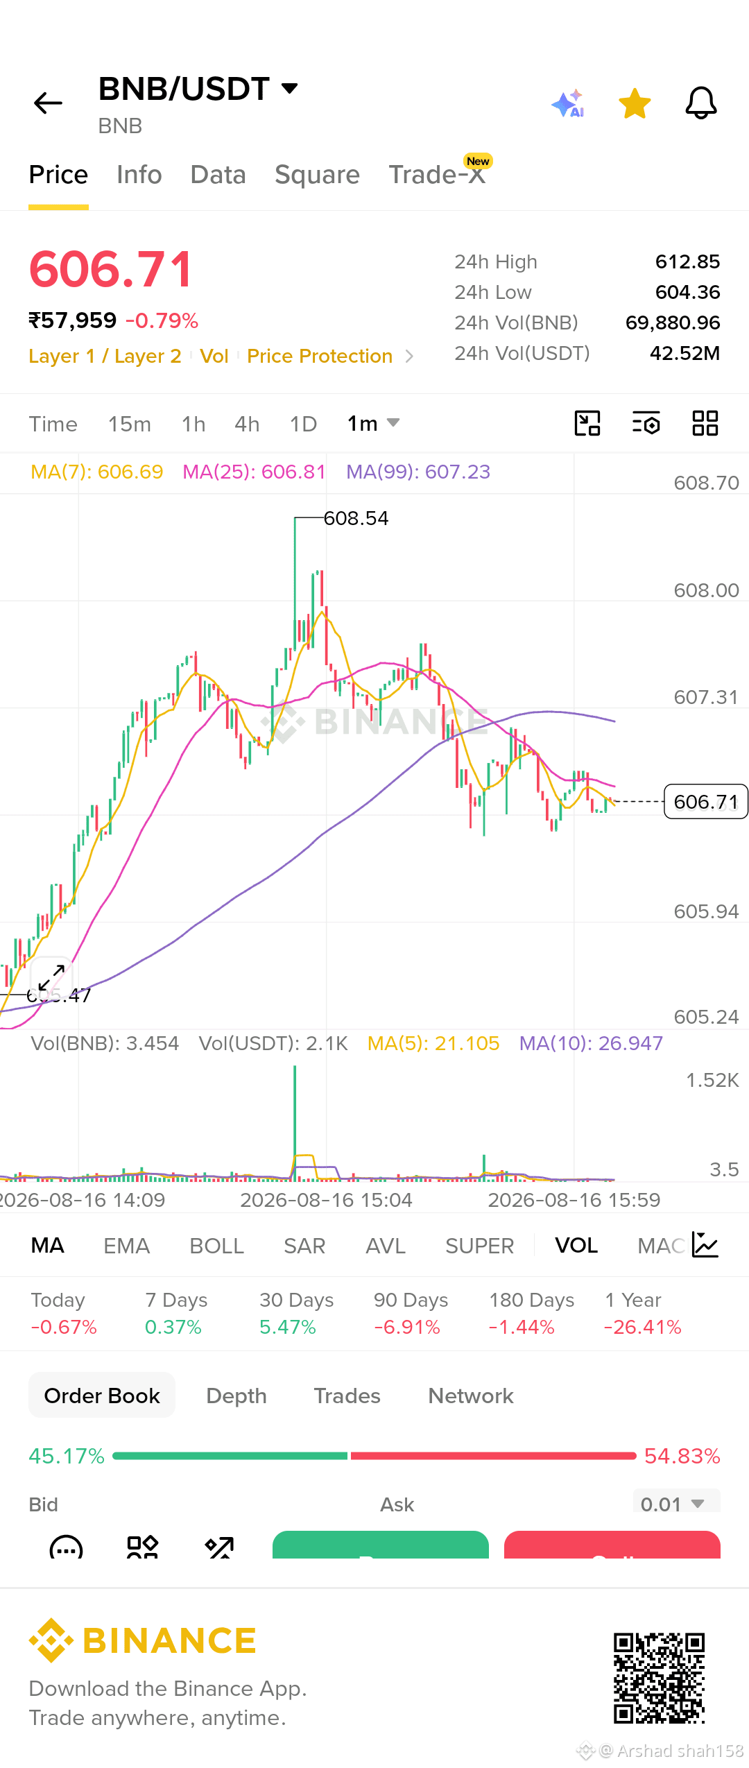The width and height of the screenshot is (749, 1768).
Task: Tap the 180 Days -1.44% change
Action: pyautogui.click(x=531, y=1313)
